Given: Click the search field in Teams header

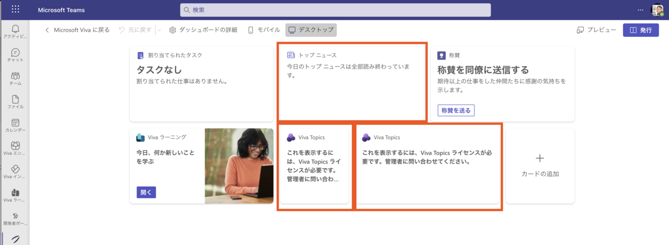Looking at the screenshot, I should tap(336, 10).
